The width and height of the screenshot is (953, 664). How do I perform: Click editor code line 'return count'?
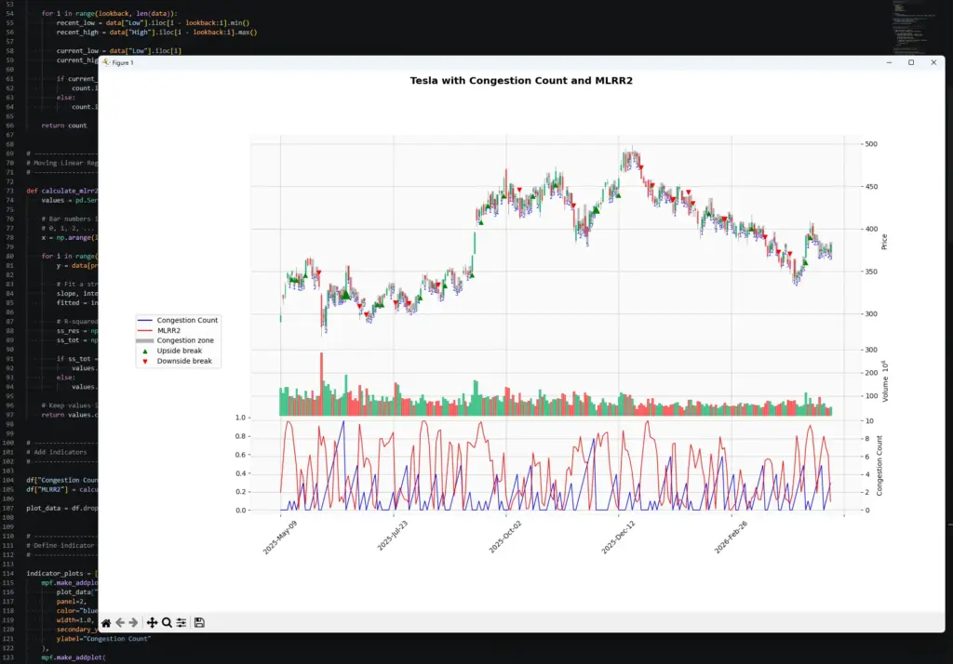pos(64,126)
